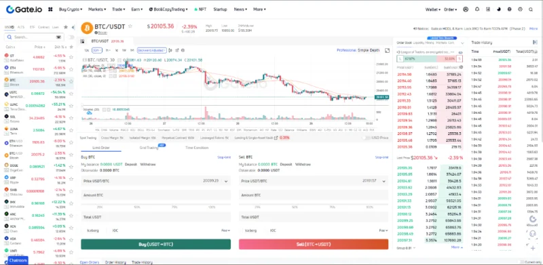Tick the Iceberg checkbox in the Sell form

point(242,230)
